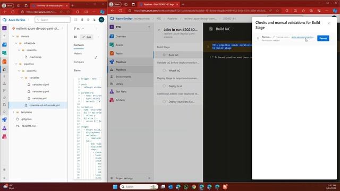Click RTD breadcrumb in right window
This screenshot has height=191, width=340.
159,19
